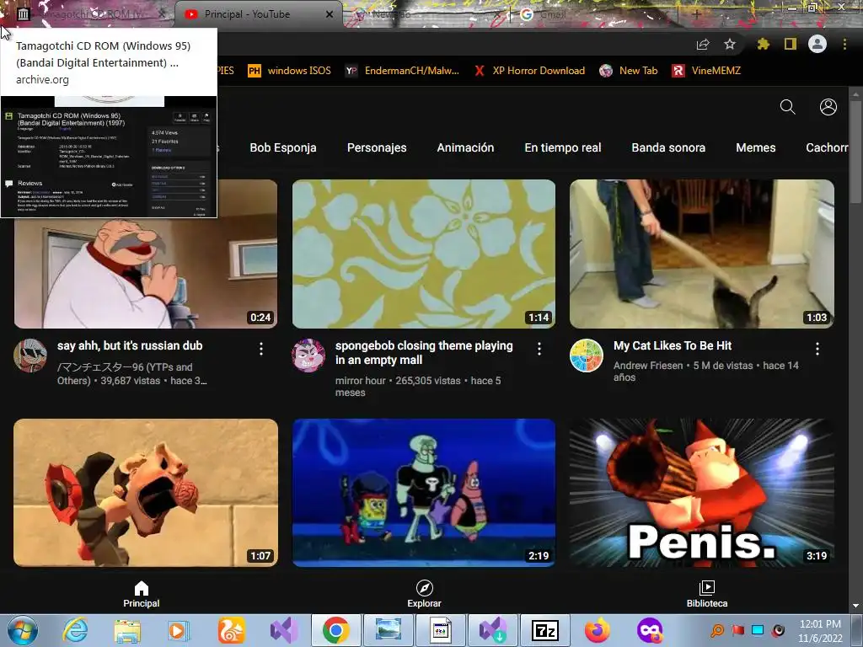Select the 'Bob Esponja' filter chip

283,147
